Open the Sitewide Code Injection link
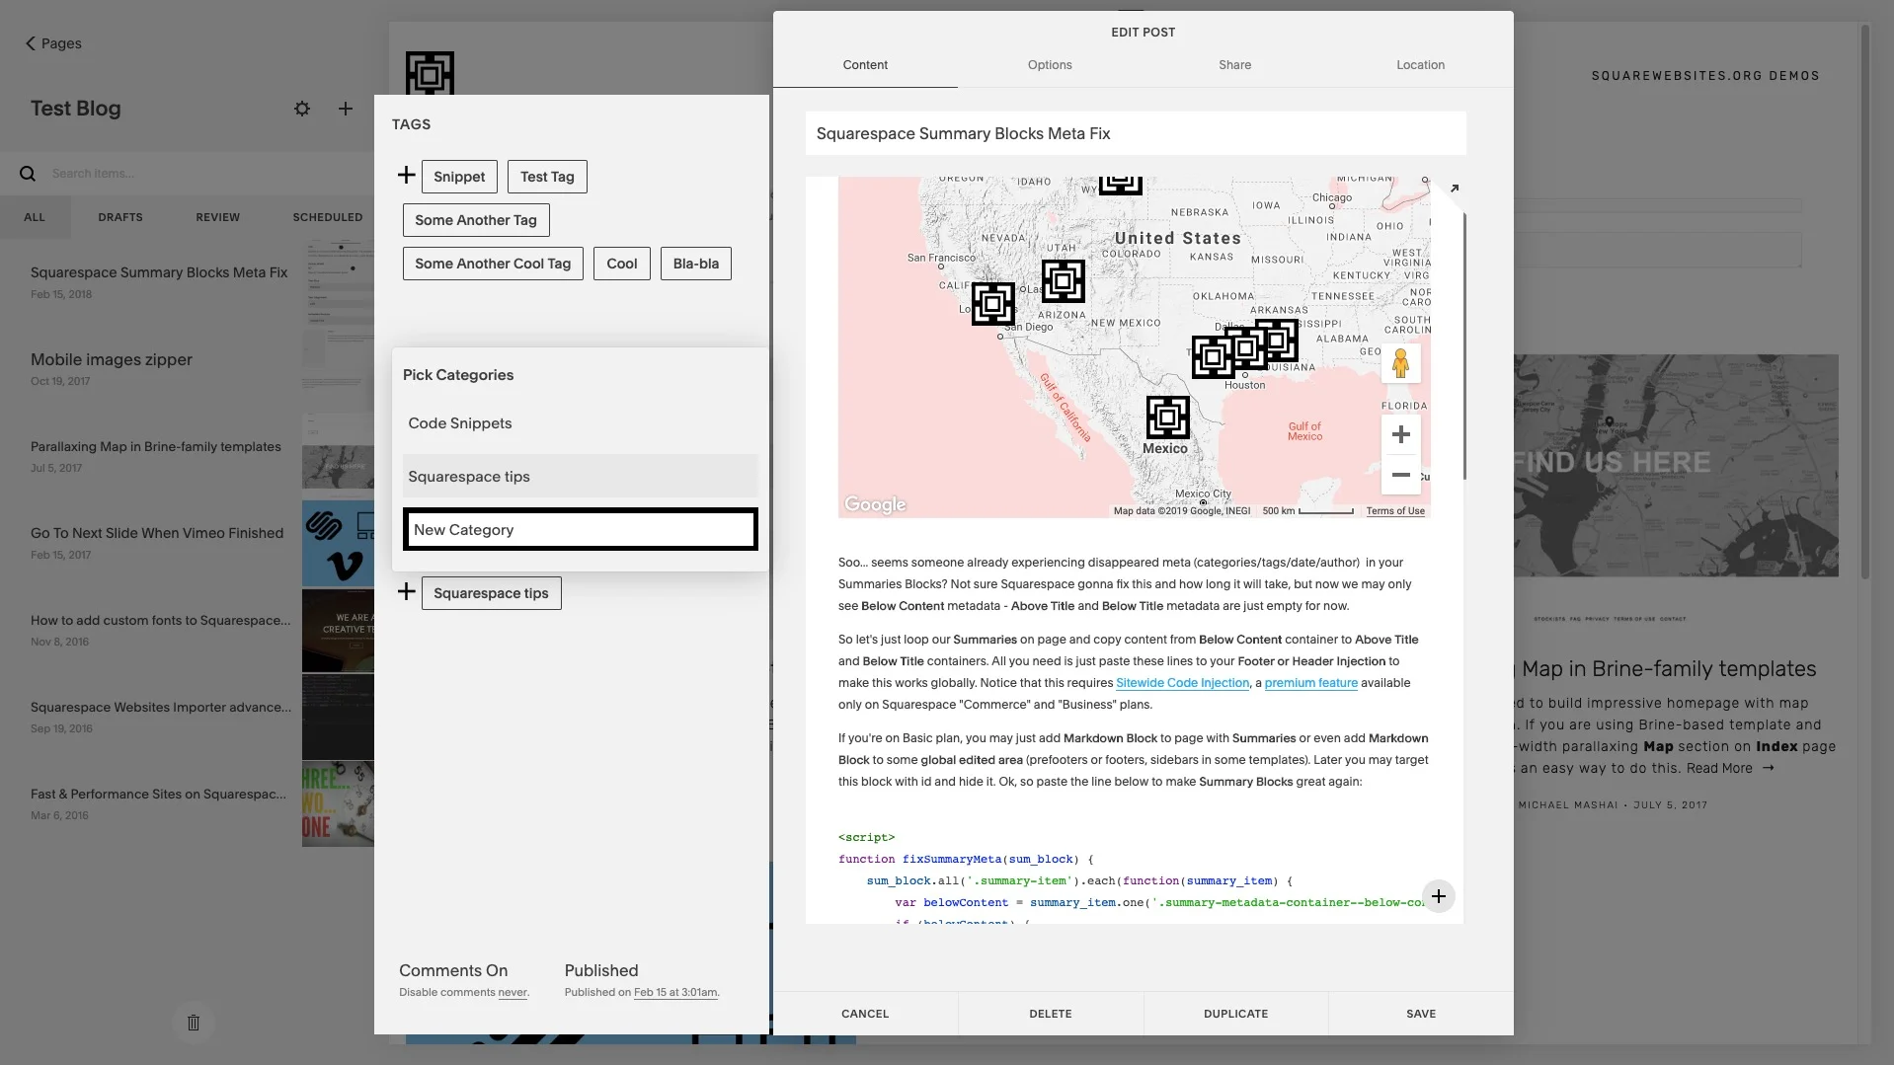 tap(1182, 683)
